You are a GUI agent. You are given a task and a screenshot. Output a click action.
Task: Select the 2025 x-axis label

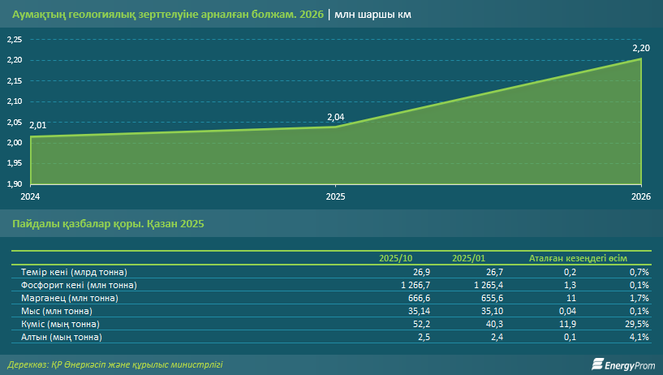(x=335, y=196)
